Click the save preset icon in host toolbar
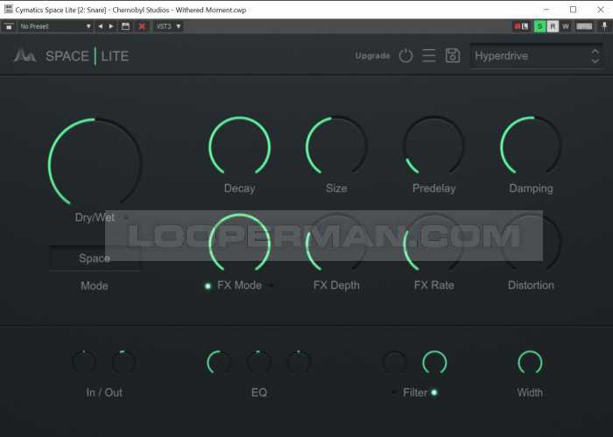The image size is (613, 437). 125,26
